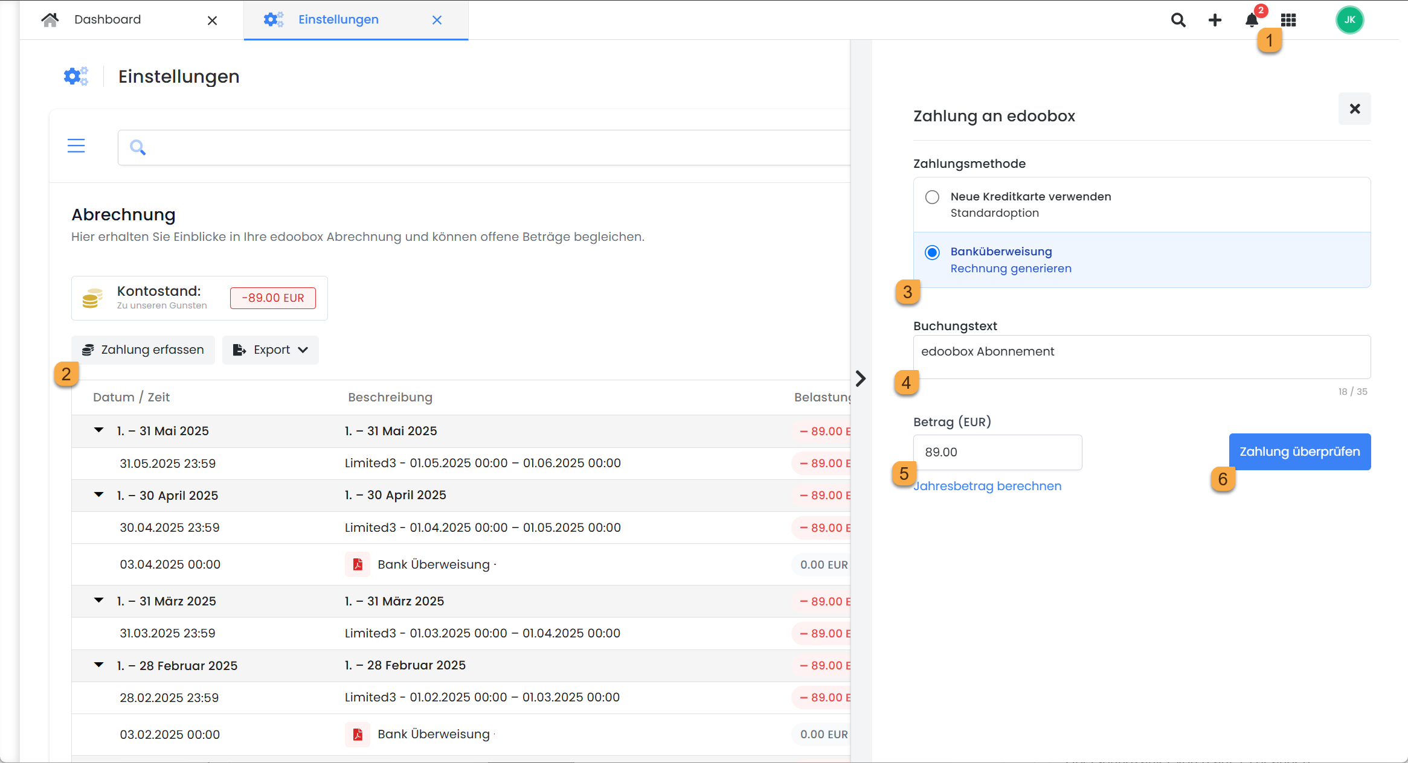Close the Einstellungen tab

click(437, 20)
